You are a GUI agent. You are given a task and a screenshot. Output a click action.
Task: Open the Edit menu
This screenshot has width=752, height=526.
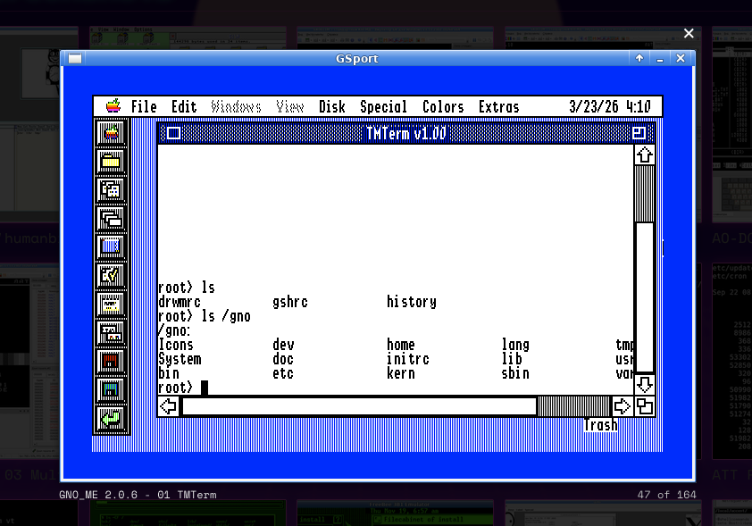pyautogui.click(x=184, y=106)
